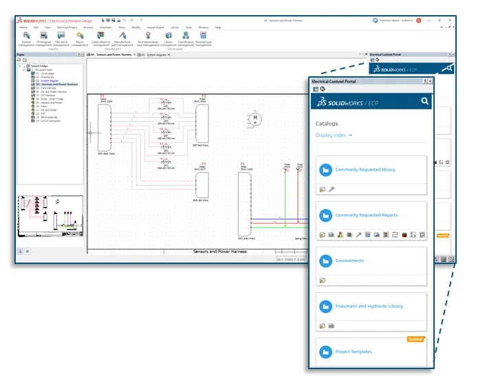
Task: Open Title block management tool
Action: pyautogui.click(x=61, y=37)
